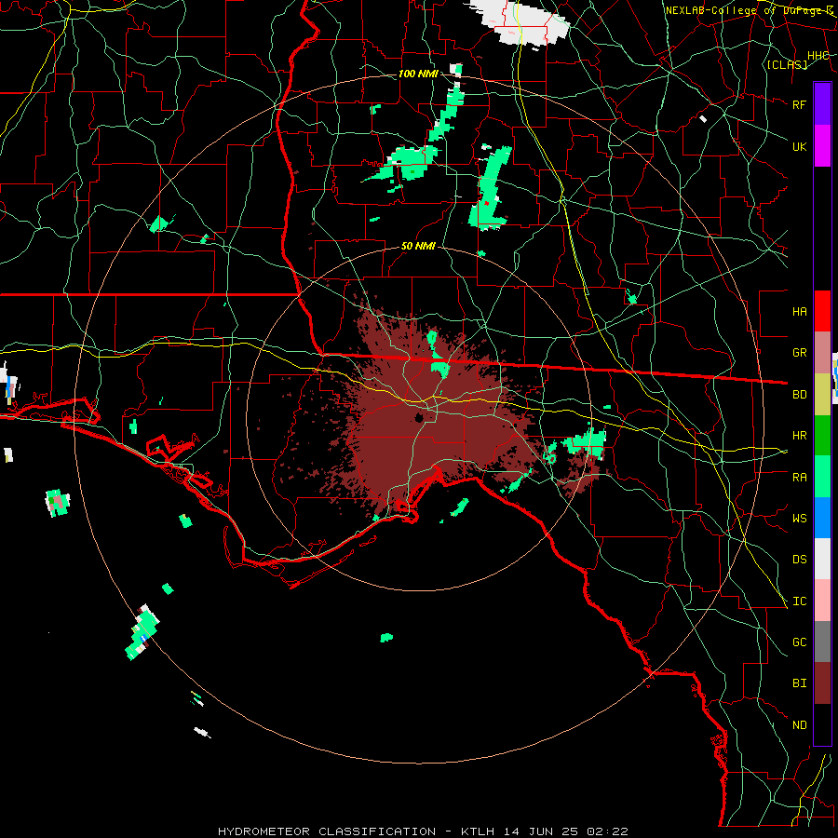Click the 100 NMI range ring label

418,74
